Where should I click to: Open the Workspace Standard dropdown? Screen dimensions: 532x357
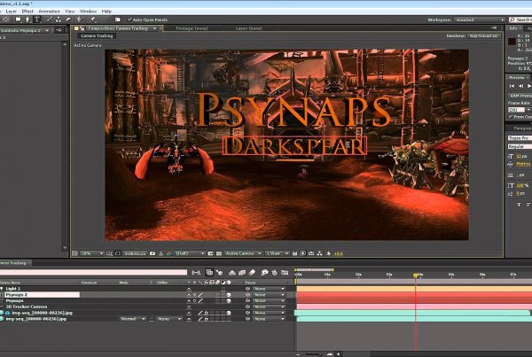click(x=480, y=19)
